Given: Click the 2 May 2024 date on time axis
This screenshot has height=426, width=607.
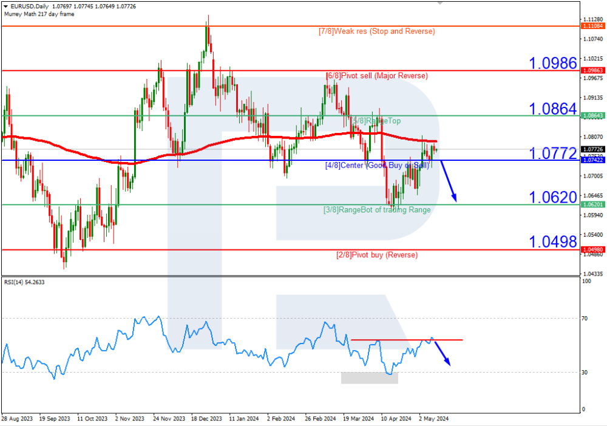Looking at the screenshot, I should [x=435, y=419].
